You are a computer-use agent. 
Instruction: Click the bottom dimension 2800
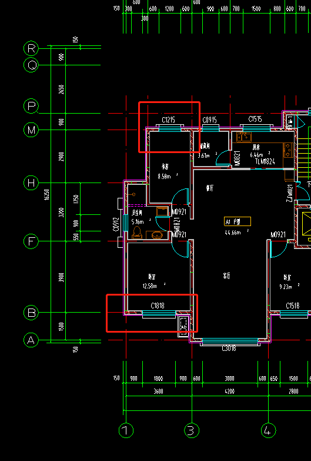293,392
